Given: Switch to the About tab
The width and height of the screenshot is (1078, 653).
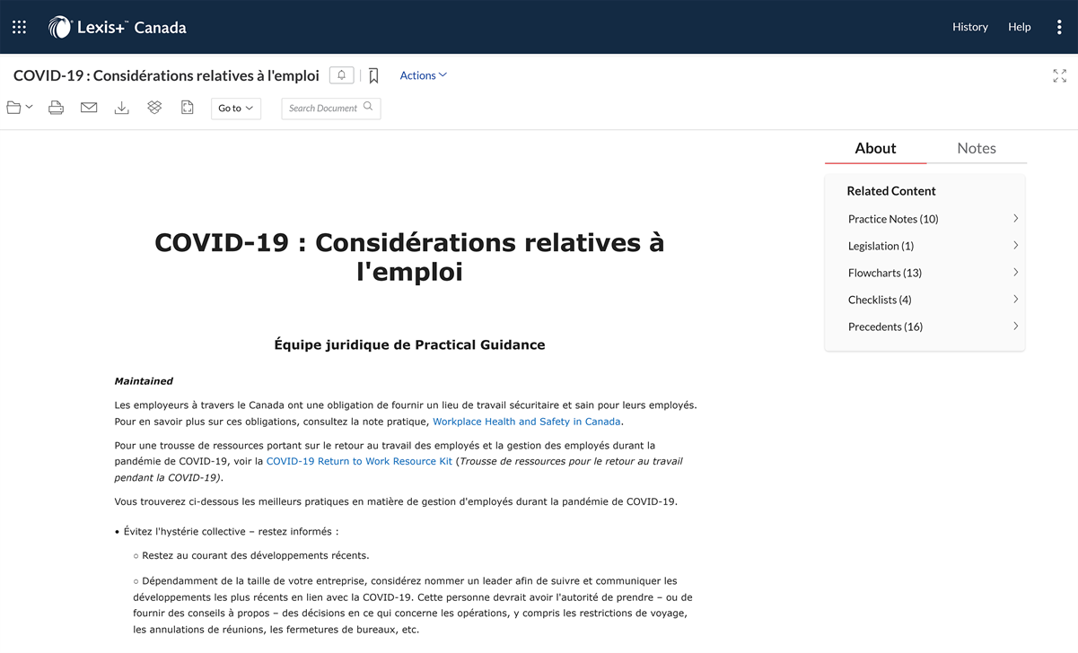Looking at the screenshot, I should [x=875, y=148].
